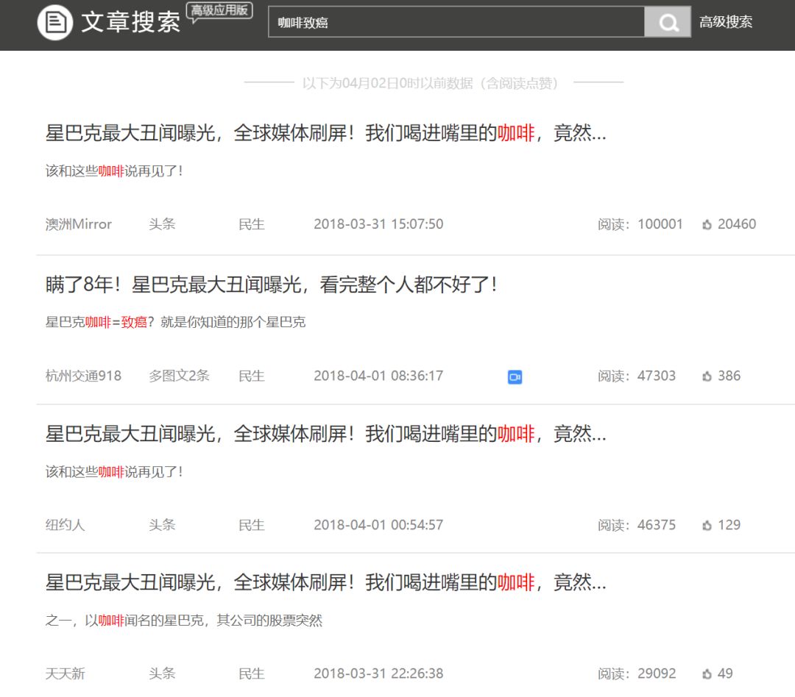Select the 澳洲Mirror account name
Screen dimensions: 795x697
pos(79,224)
